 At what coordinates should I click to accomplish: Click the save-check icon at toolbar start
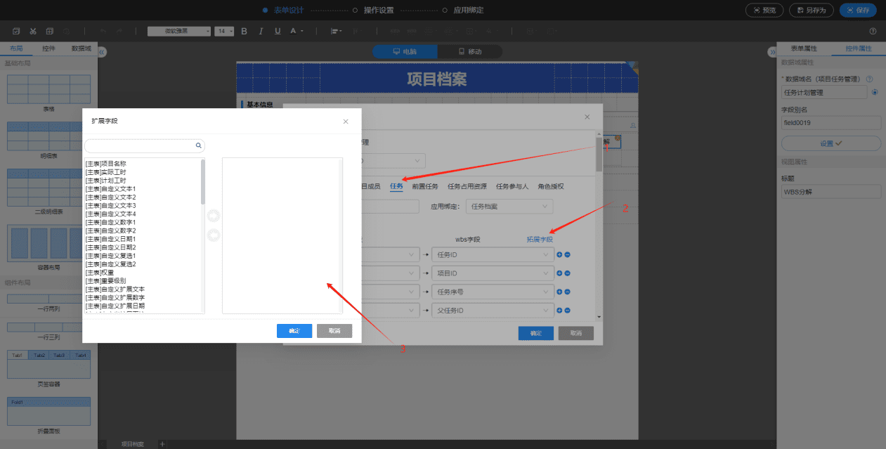click(16, 31)
